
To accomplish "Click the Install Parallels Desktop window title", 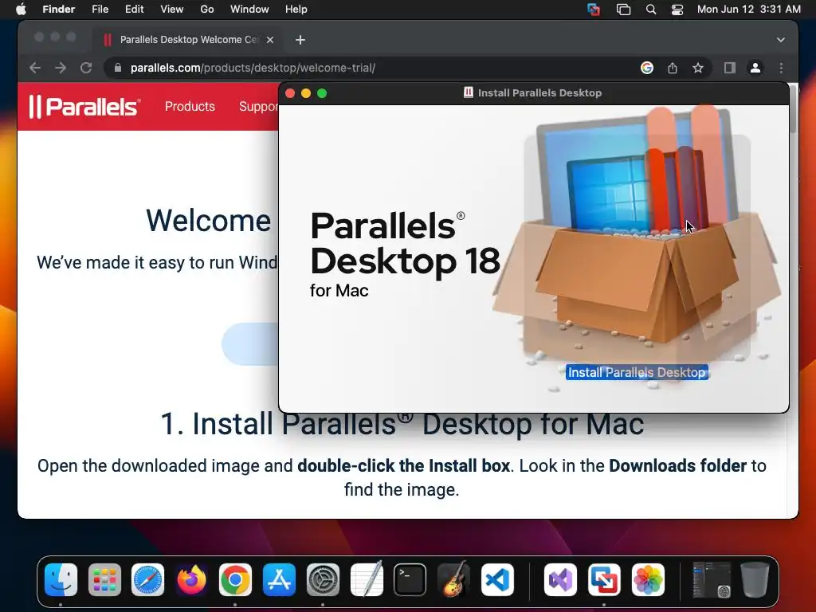I will pyautogui.click(x=539, y=92).
